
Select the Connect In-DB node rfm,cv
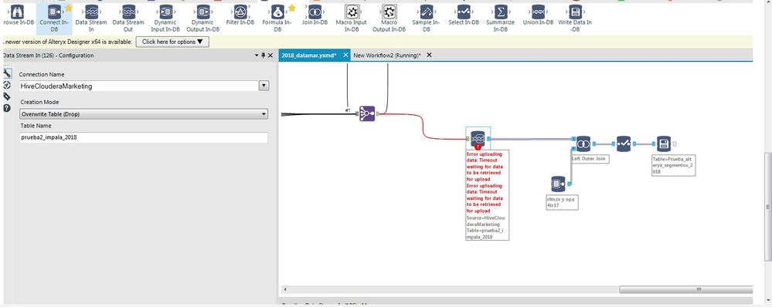click(558, 184)
